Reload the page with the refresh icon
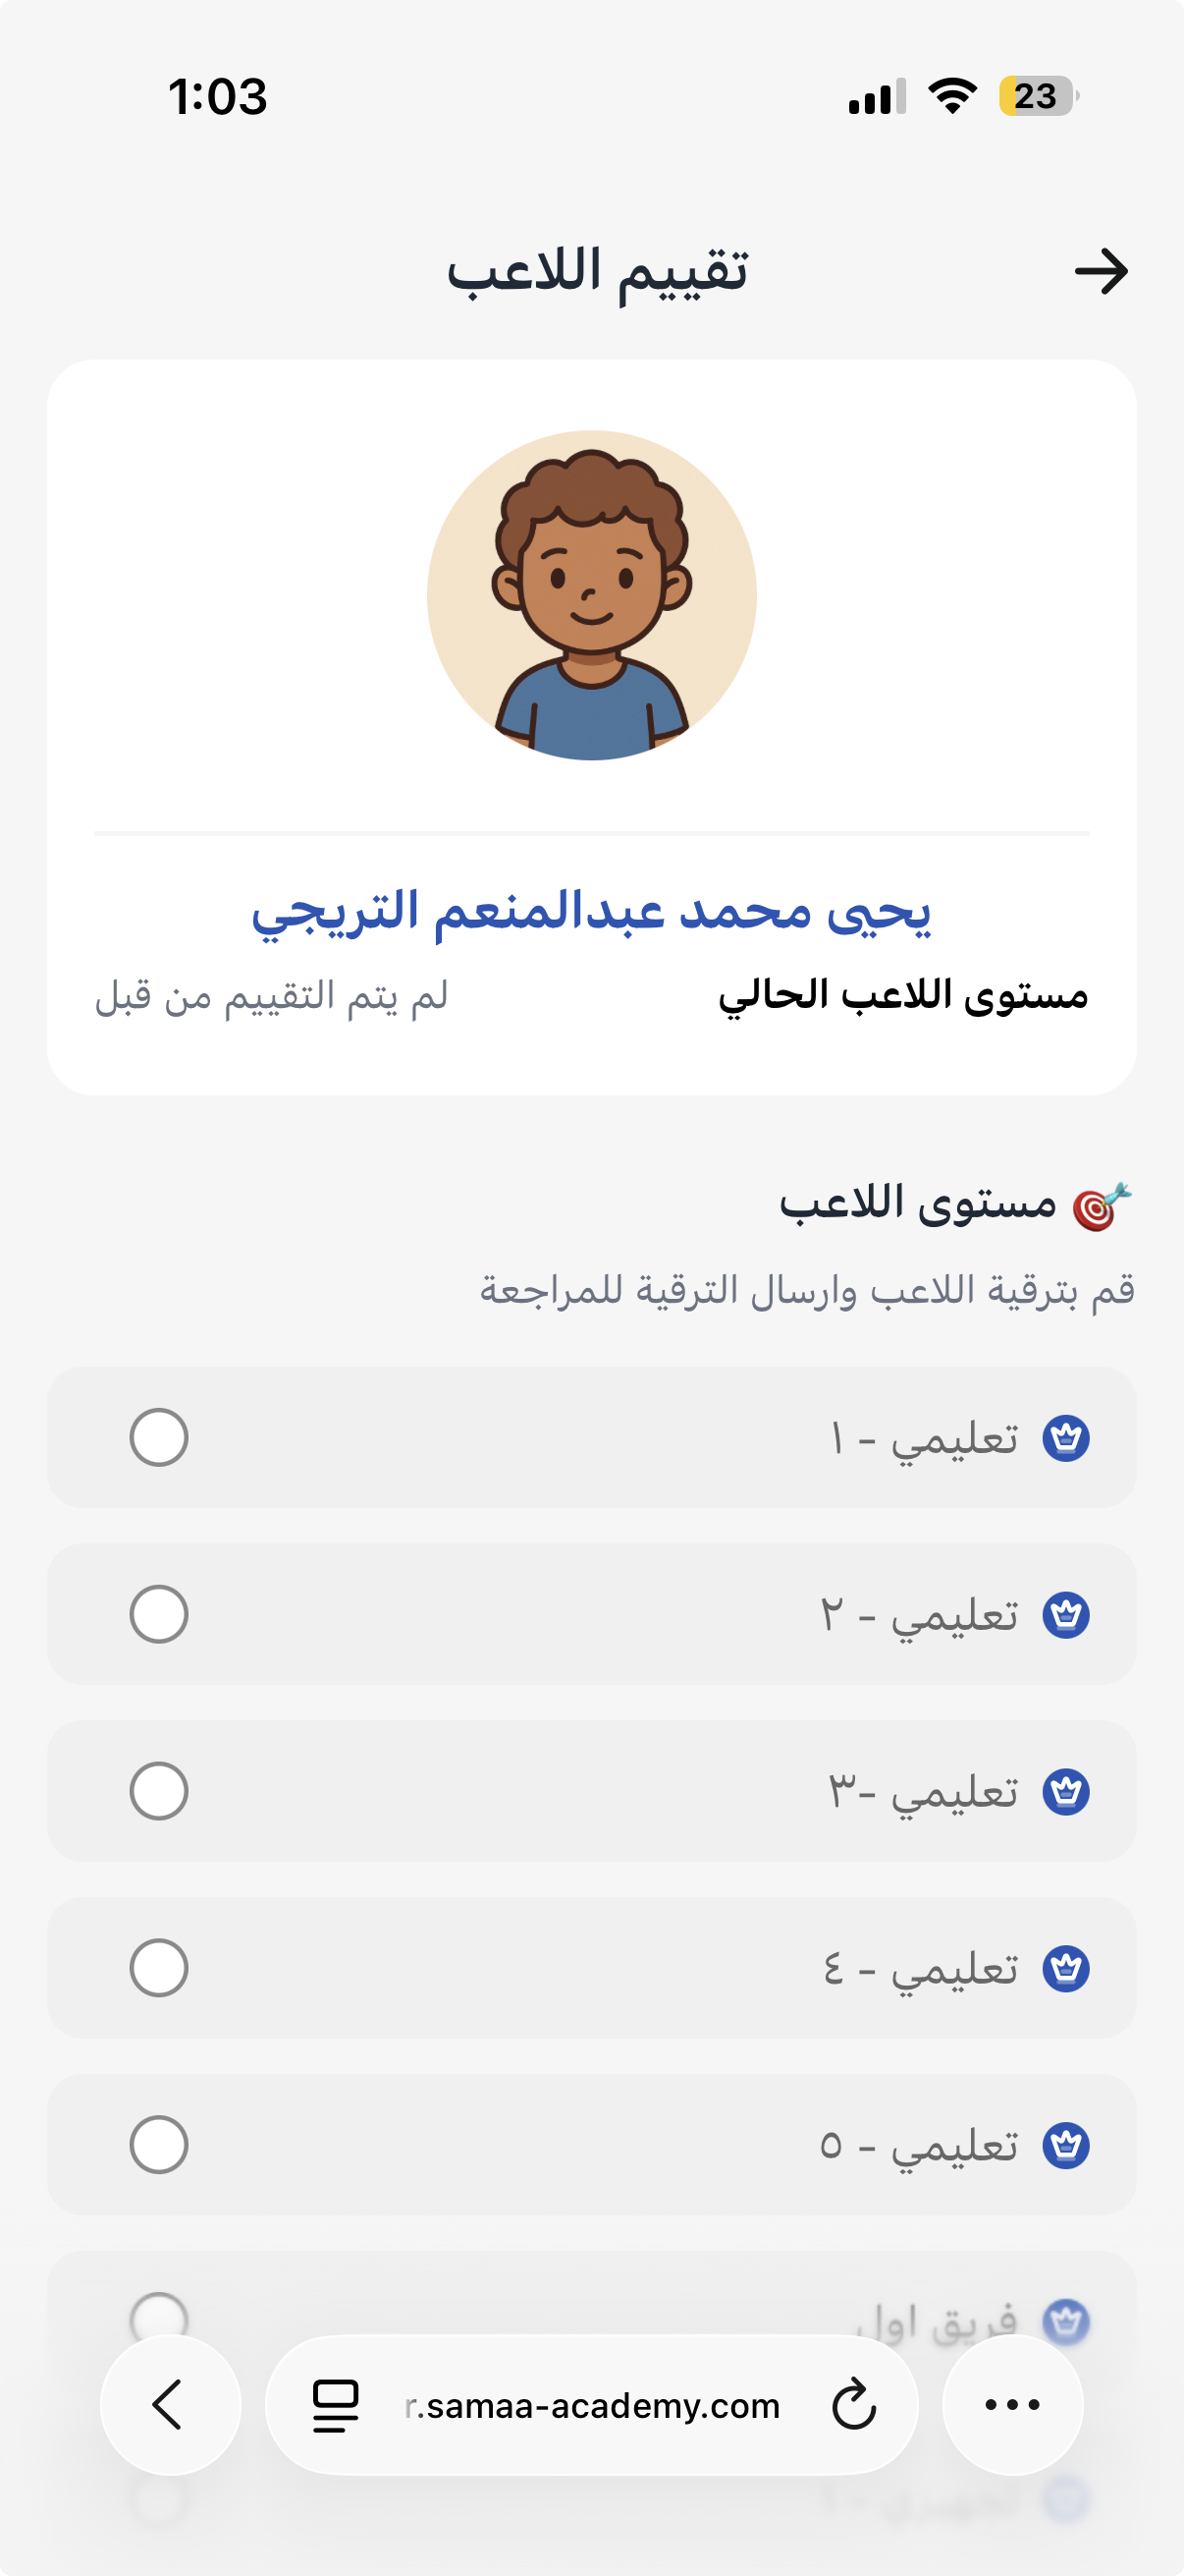This screenshot has height=2576, width=1184. 853,2405
